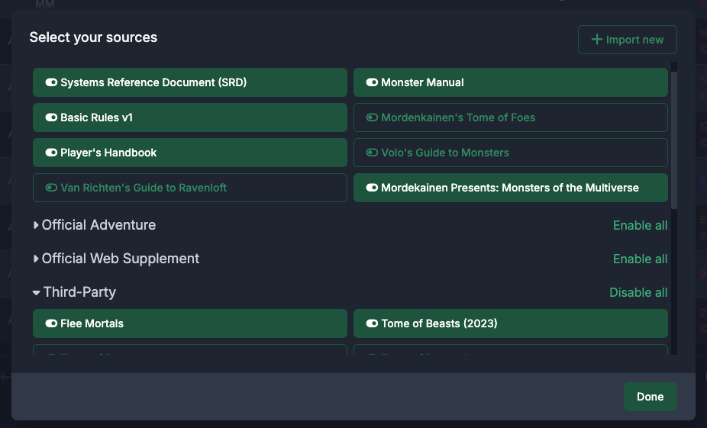Enable Mordenkainen's Tome of Foes source
This screenshot has height=428, width=707.
tap(510, 117)
